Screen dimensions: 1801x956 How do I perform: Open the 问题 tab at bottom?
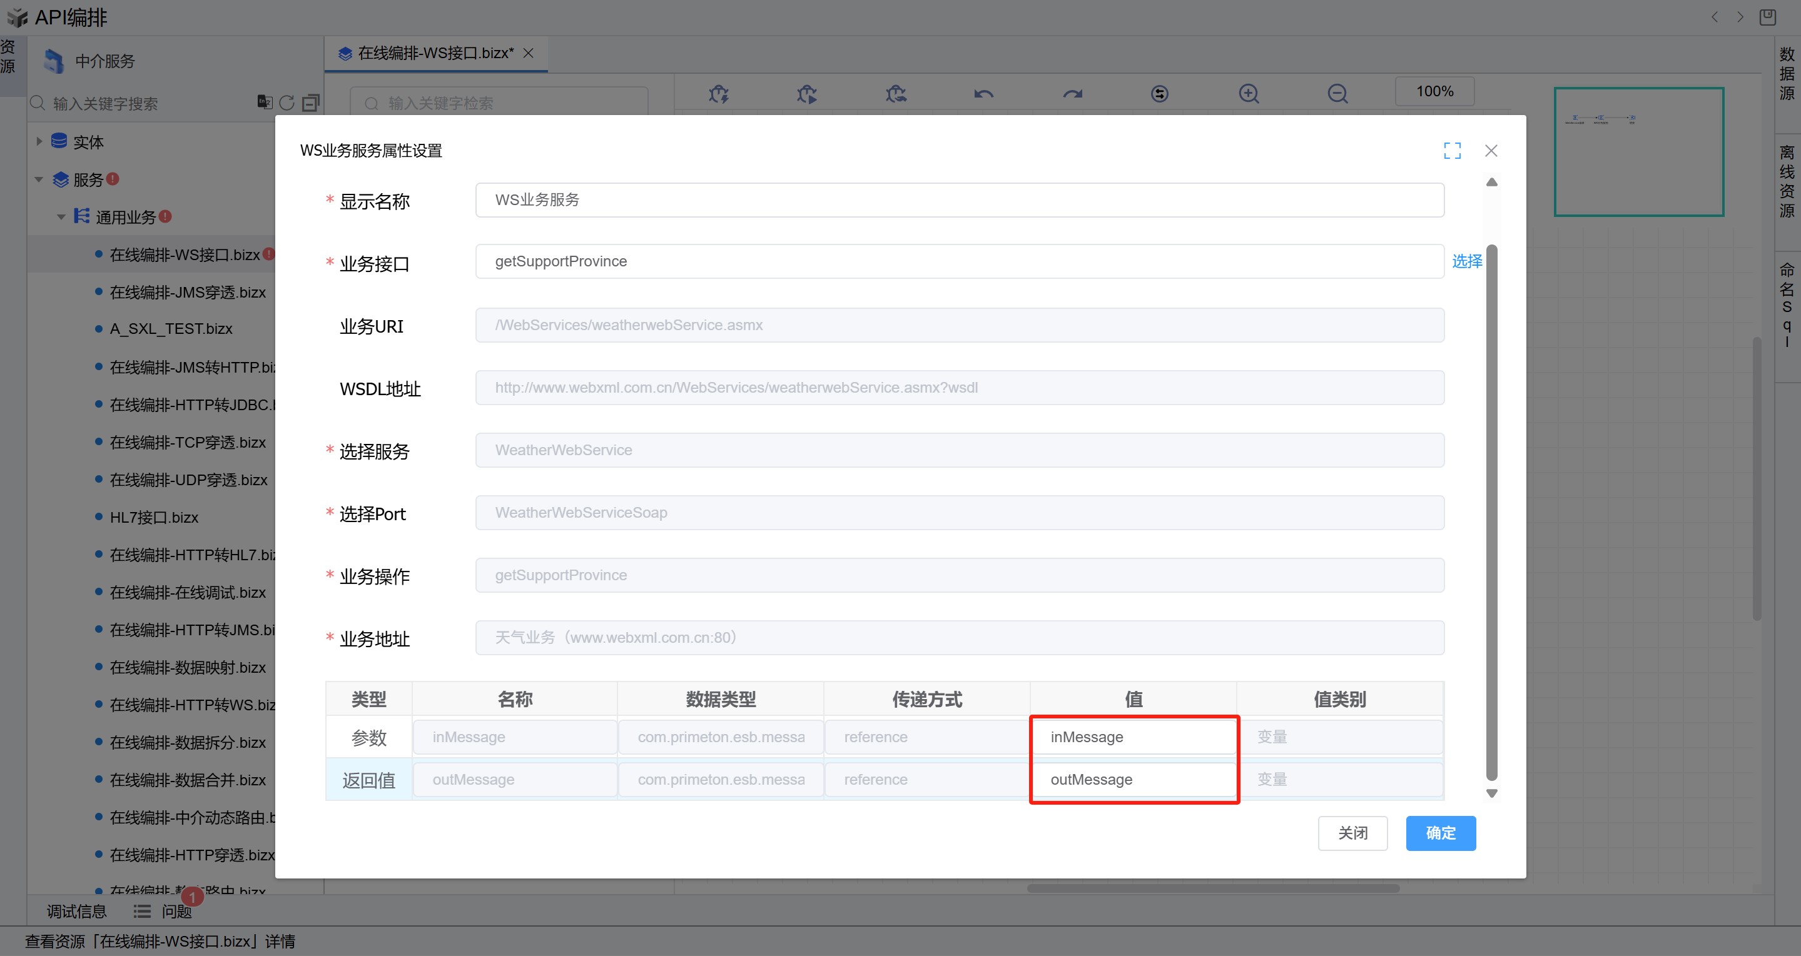[176, 911]
